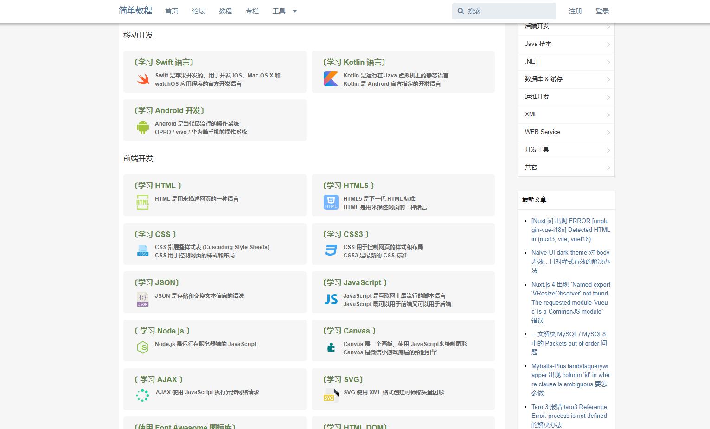
Task: Expand the 后端开发 sidebar chevron
Action: coord(608,27)
